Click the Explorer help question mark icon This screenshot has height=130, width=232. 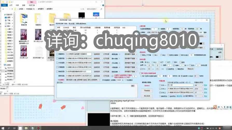click(103, 5)
